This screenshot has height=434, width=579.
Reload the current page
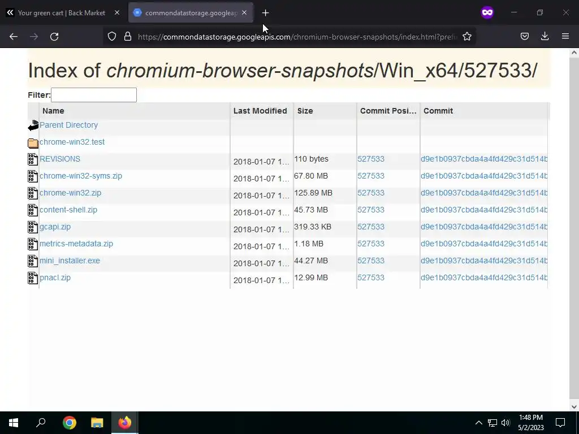click(54, 37)
